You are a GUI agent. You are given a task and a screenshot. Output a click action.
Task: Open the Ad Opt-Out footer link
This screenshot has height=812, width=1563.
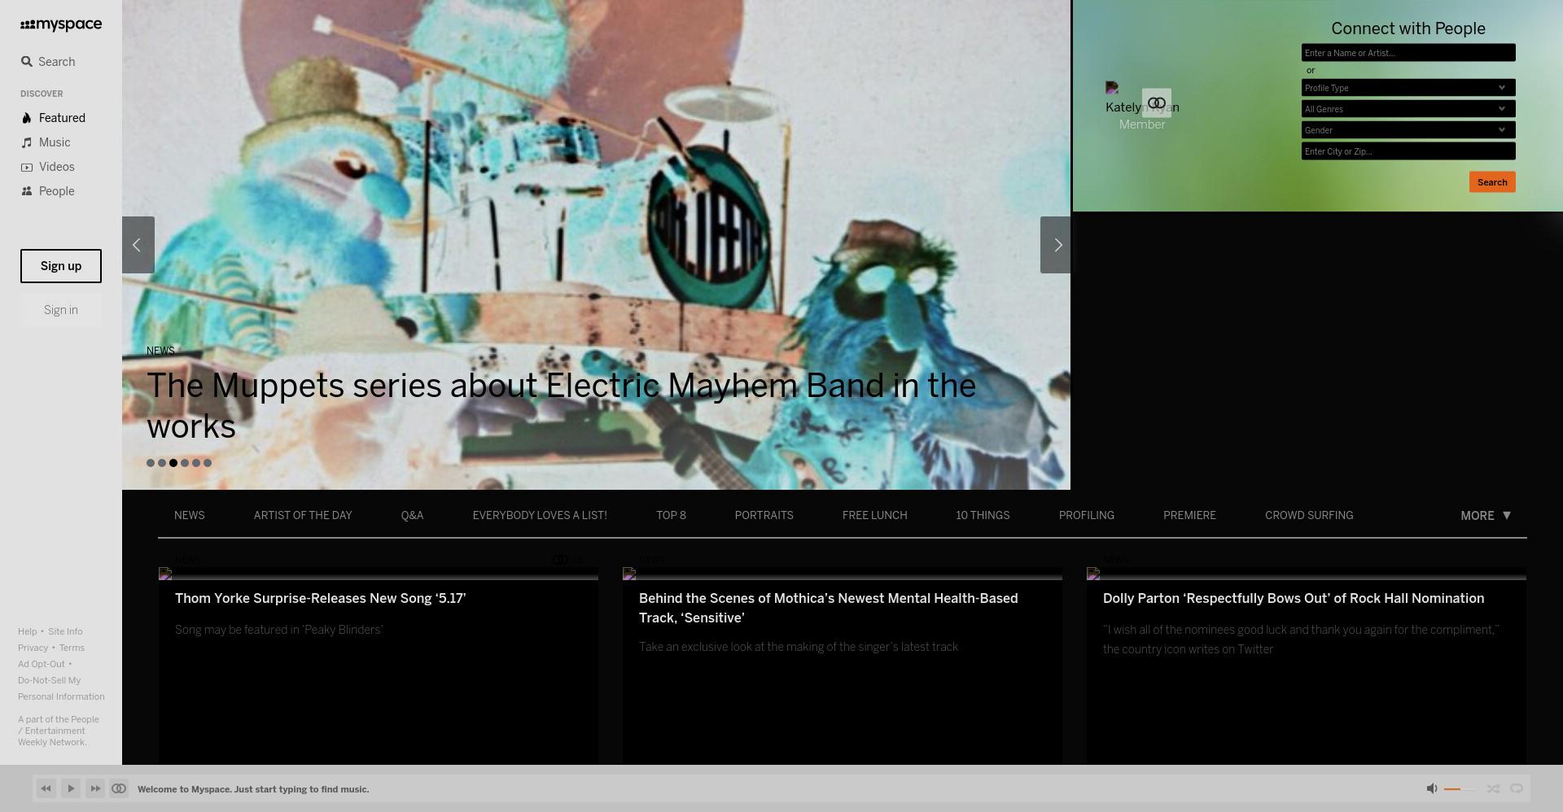(41, 664)
